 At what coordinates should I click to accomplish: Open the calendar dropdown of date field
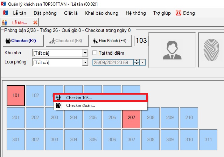coord(142,62)
